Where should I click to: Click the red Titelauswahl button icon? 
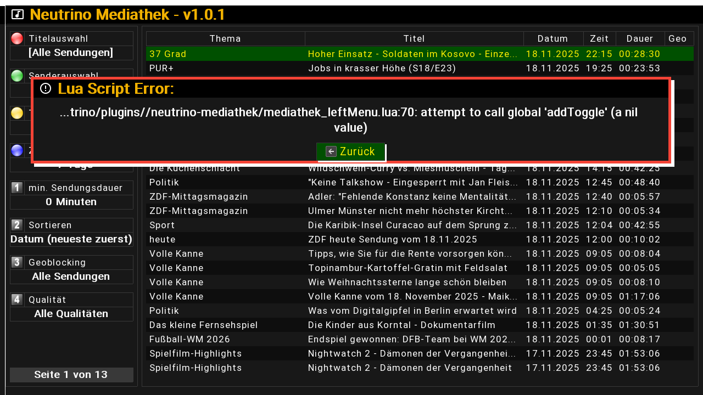(17, 38)
